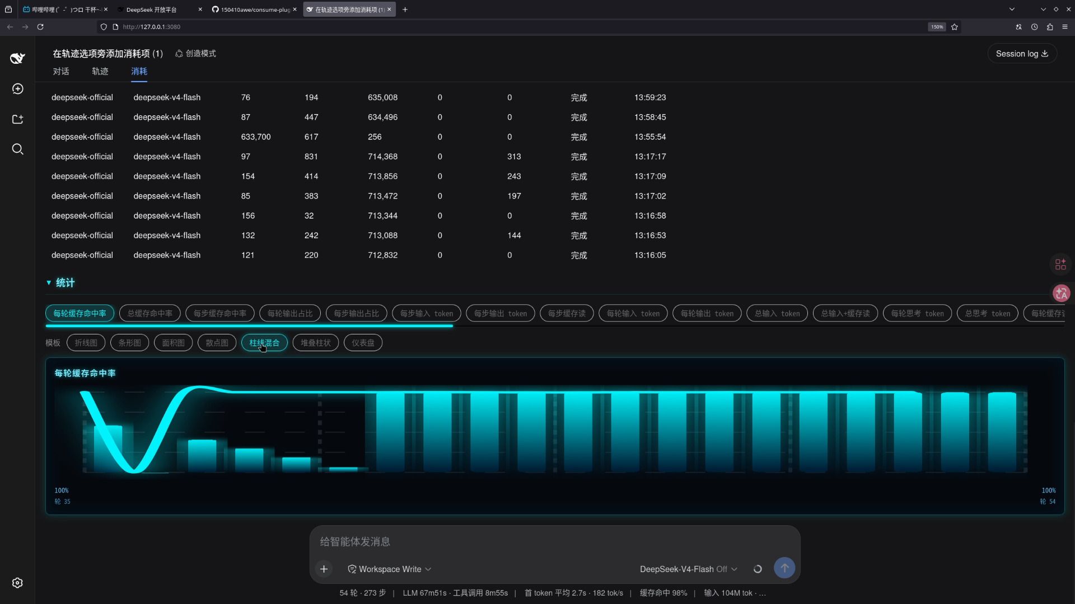The height and width of the screenshot is (604, 1075).
Task: Click the attachment plus button in message box
Action: [x=324, y=569]
